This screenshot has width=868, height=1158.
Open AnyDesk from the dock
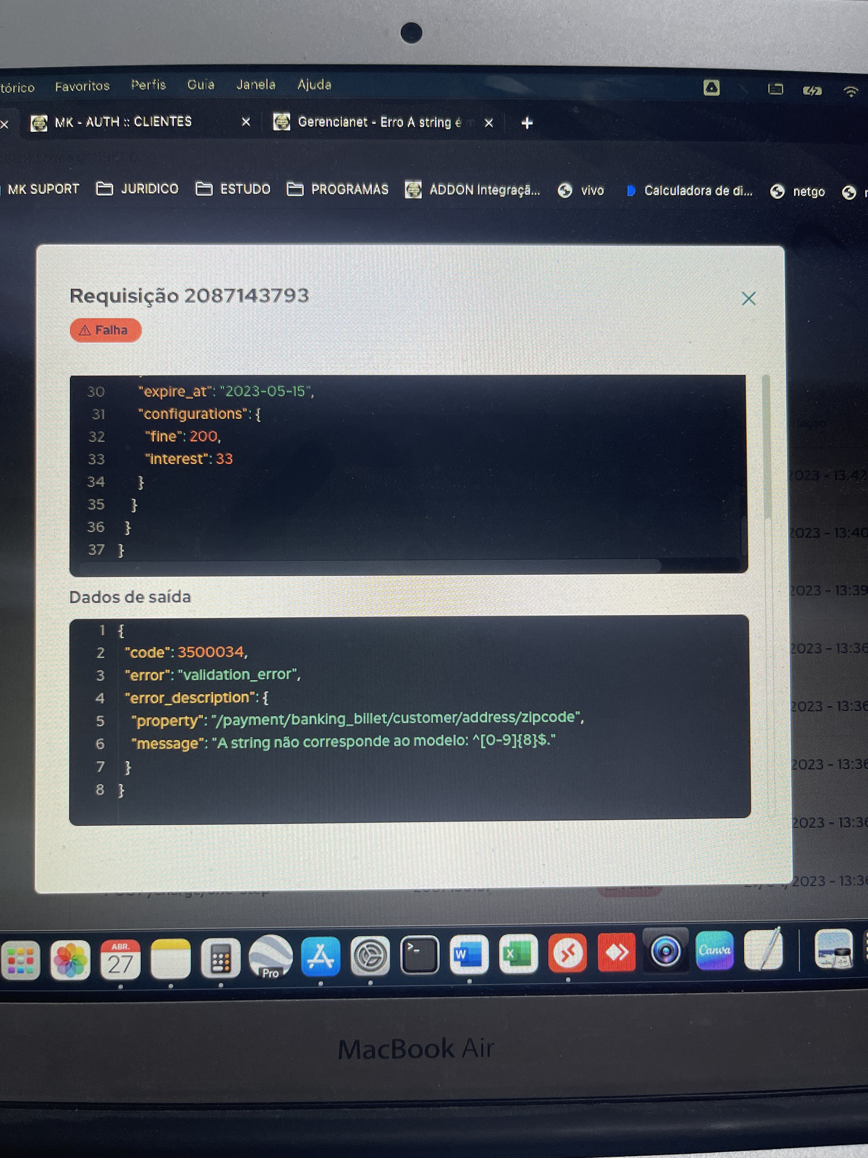(617, 952)
